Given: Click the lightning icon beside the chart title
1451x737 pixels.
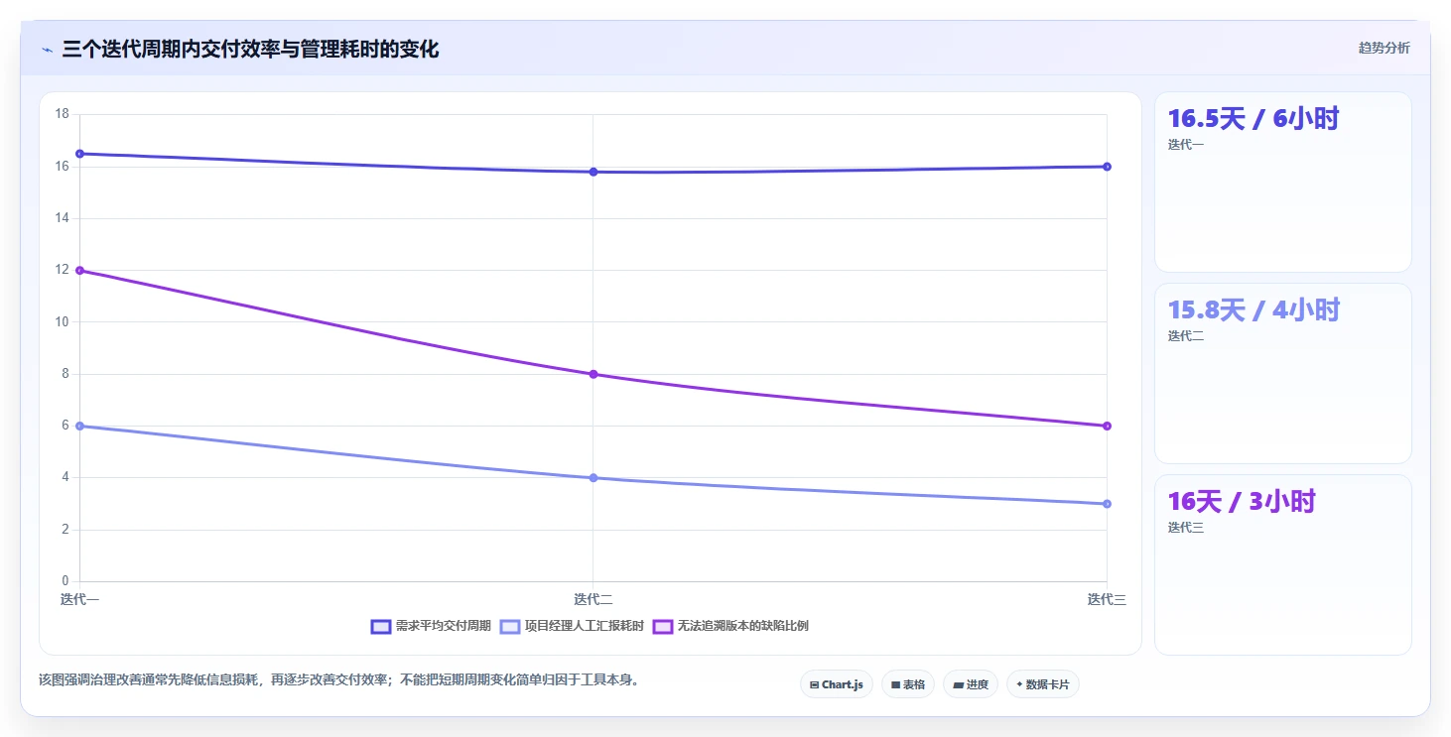Looking at the screenshot, I should [48, 50].
